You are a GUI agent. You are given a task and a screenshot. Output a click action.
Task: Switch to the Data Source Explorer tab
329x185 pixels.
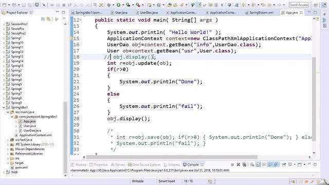click(144, 164)
